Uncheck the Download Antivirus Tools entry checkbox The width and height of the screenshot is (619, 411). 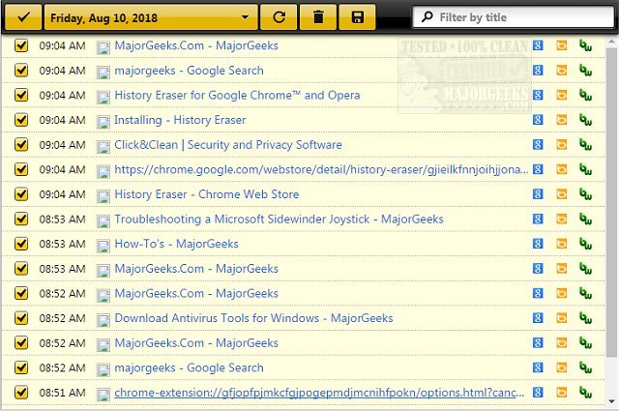(x=21, y=318)
